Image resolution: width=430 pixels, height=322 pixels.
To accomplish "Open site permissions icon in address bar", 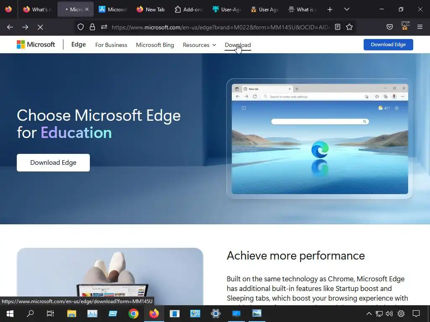I will click(x=104, y=27).
